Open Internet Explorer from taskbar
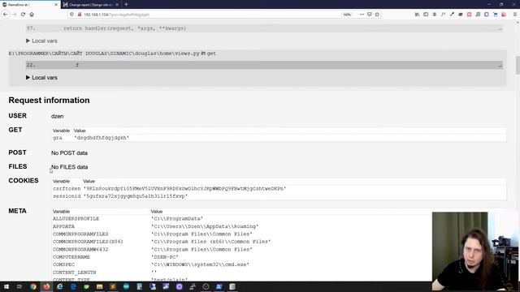Viewport: 520px width, 292px height. click(x=59, y=286)
